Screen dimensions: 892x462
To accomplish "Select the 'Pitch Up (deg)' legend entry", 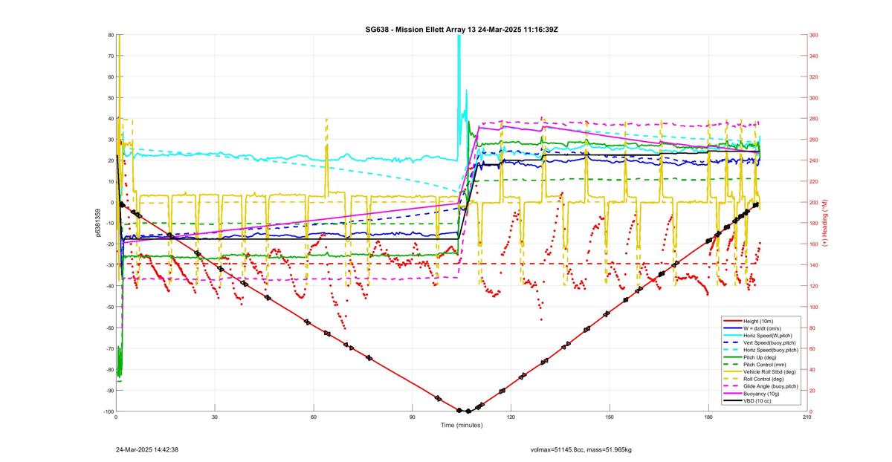I will 760,357.
